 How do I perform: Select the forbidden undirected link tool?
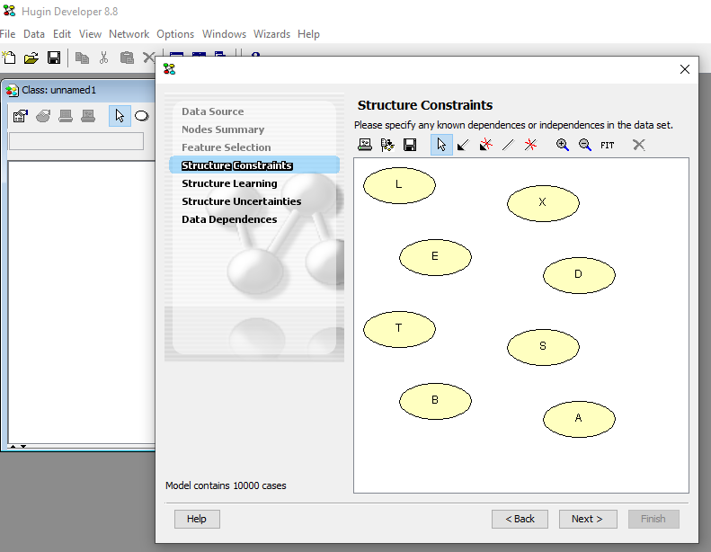pos(530,145)
